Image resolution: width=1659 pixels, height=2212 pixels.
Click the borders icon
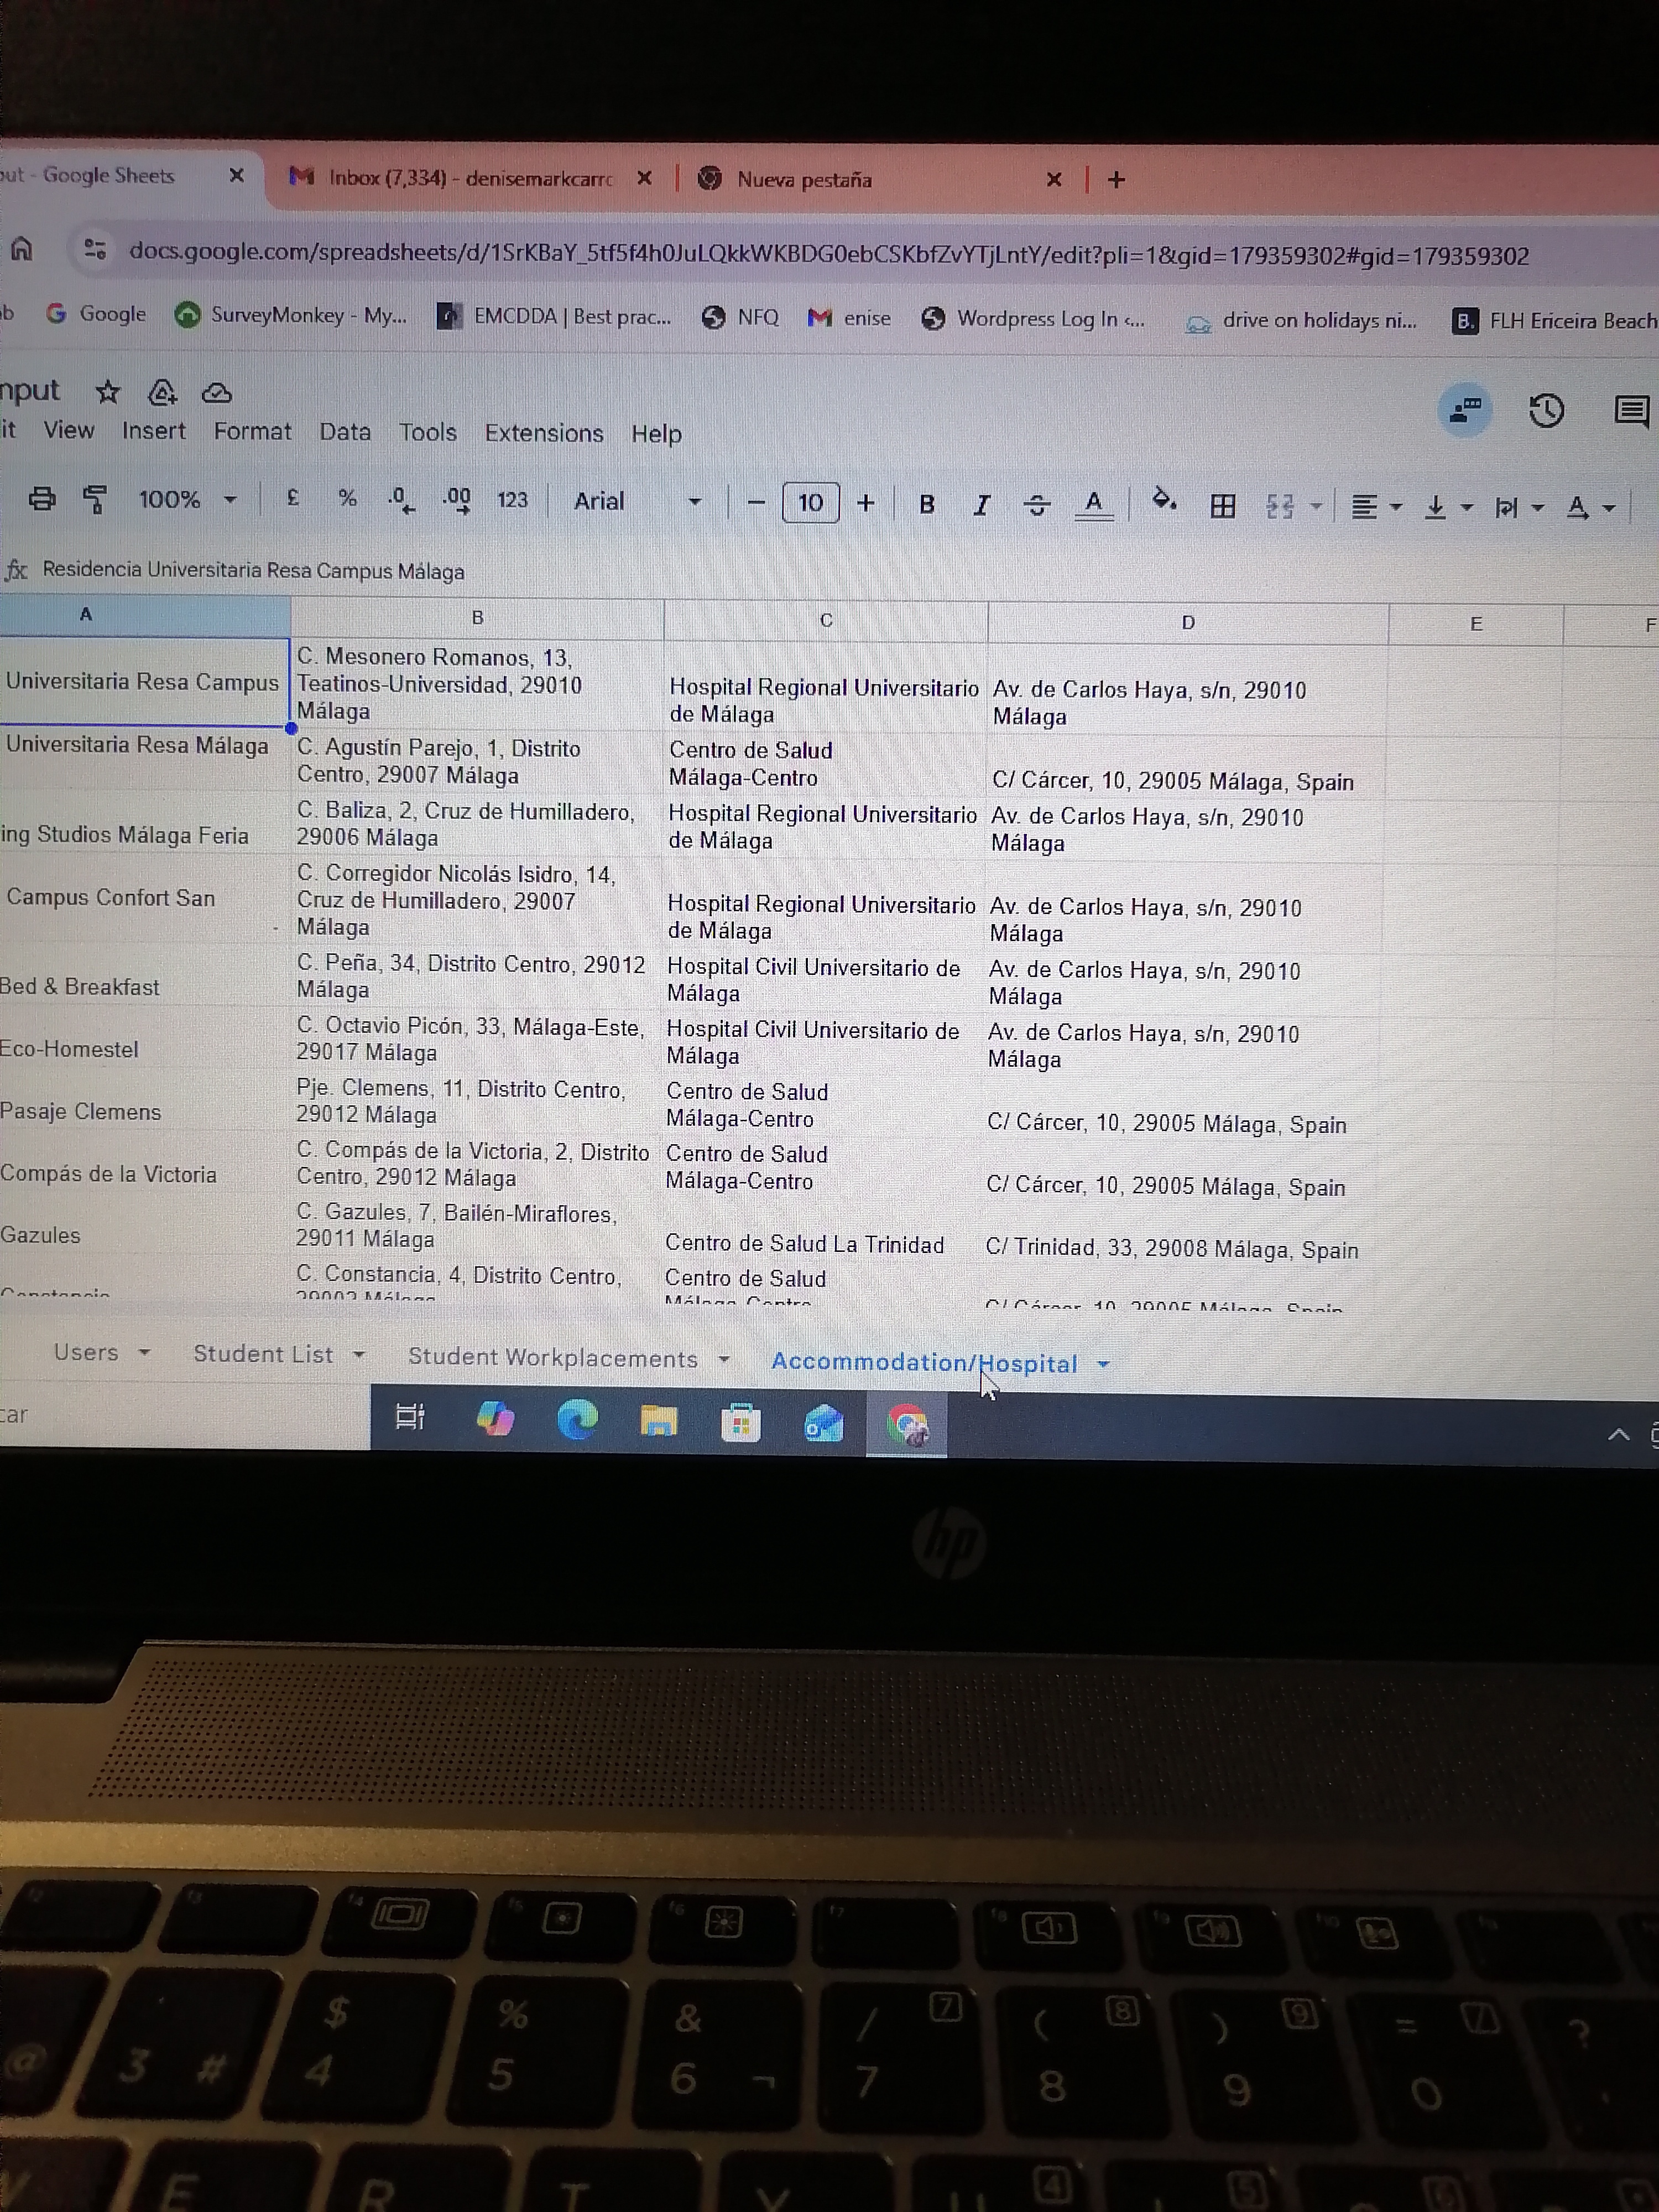click(x=1222, y=506)
